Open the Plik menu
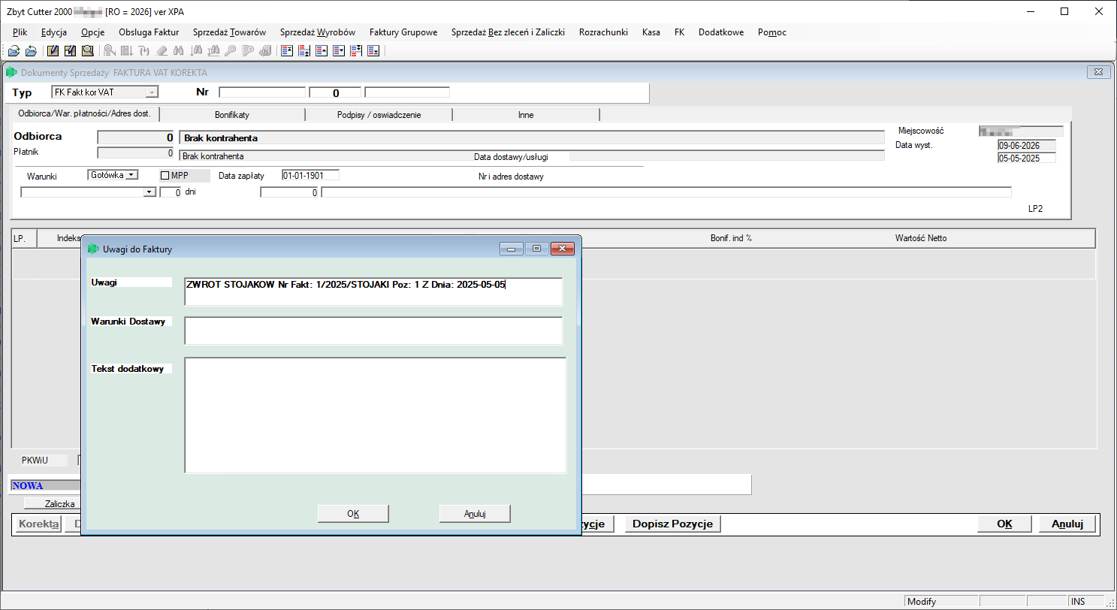The width and height of the screenshot is (1117, 610). (20, 32)
